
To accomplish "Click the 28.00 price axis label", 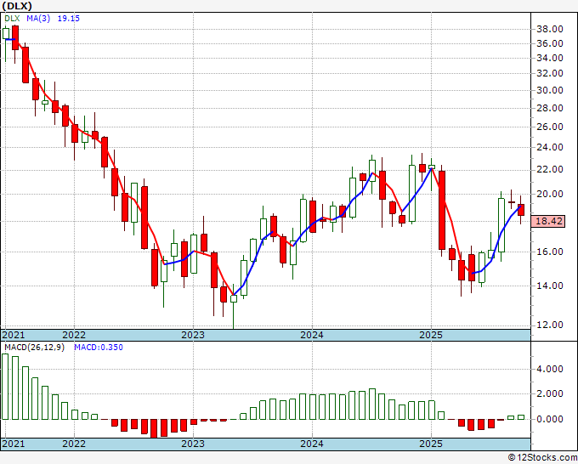I will coord(550,109).
